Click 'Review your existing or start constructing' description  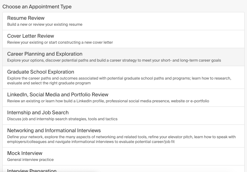(x=60, y=42)
